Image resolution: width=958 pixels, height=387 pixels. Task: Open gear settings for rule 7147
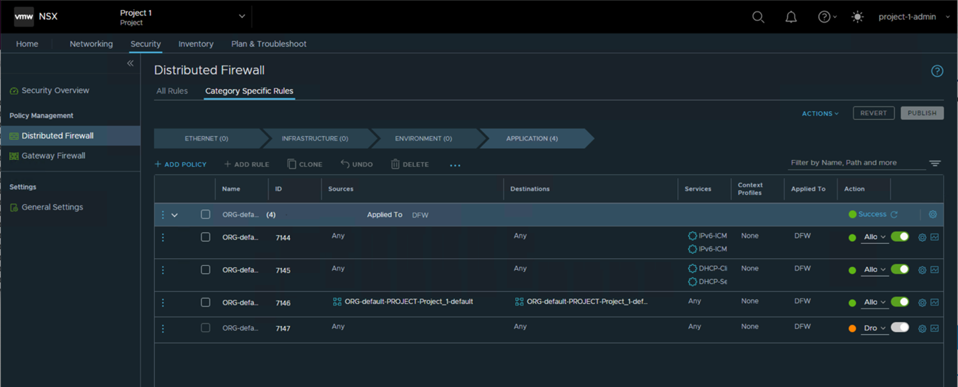(x=922, y=328)
